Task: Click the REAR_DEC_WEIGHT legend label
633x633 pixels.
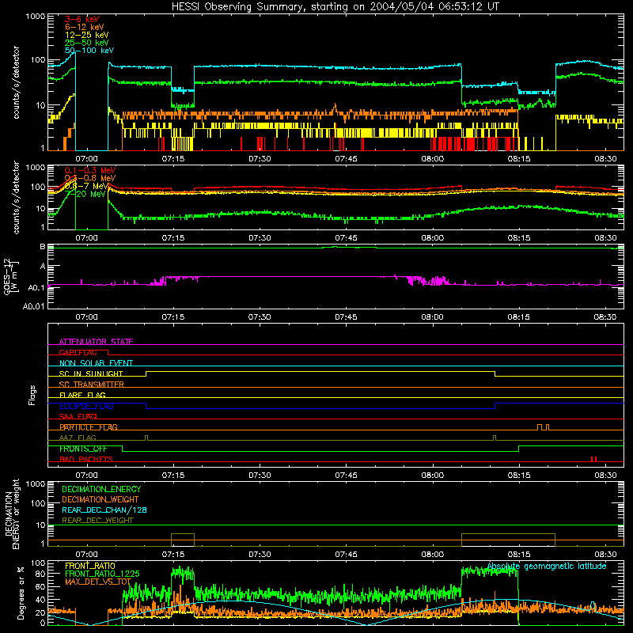Action: point(97,521)
